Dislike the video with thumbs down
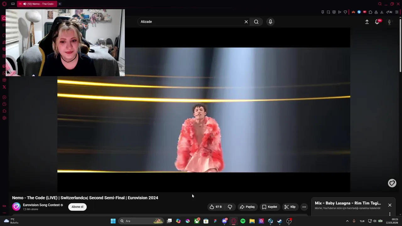402x226 pixels. [230, 207]
